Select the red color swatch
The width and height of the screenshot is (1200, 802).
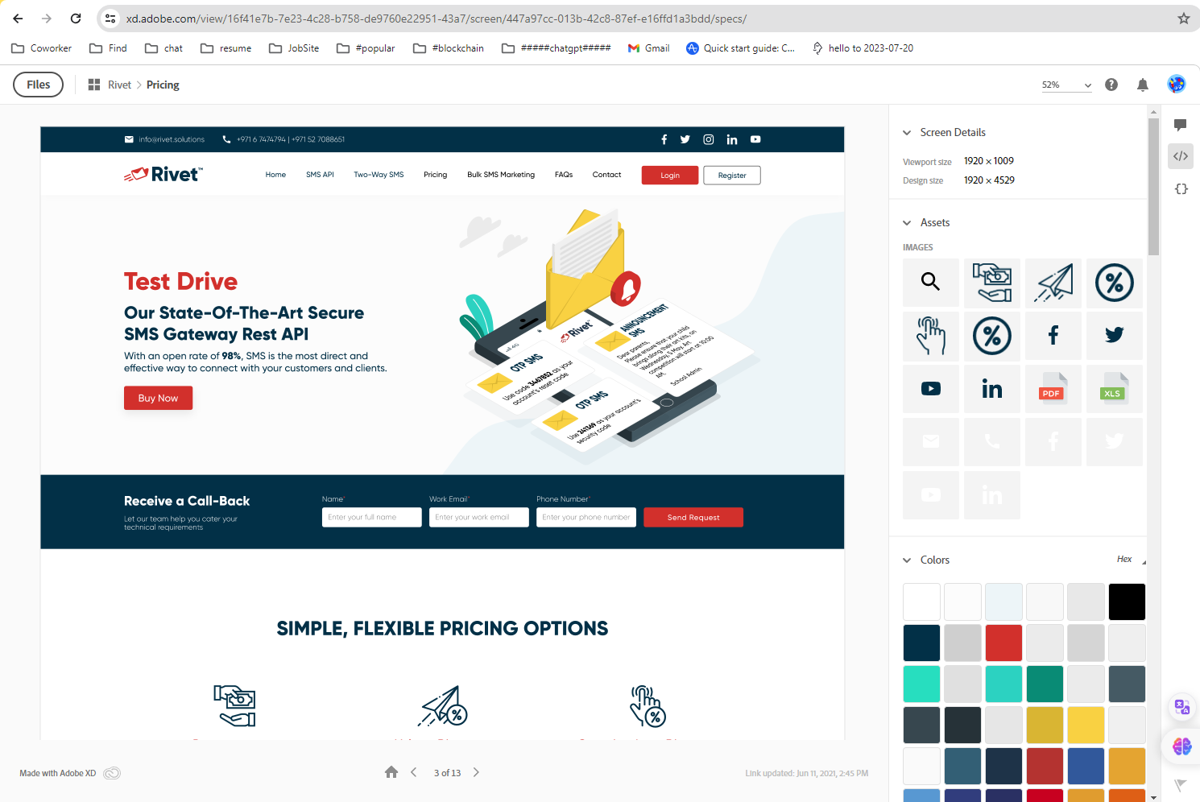(1003, 643)
